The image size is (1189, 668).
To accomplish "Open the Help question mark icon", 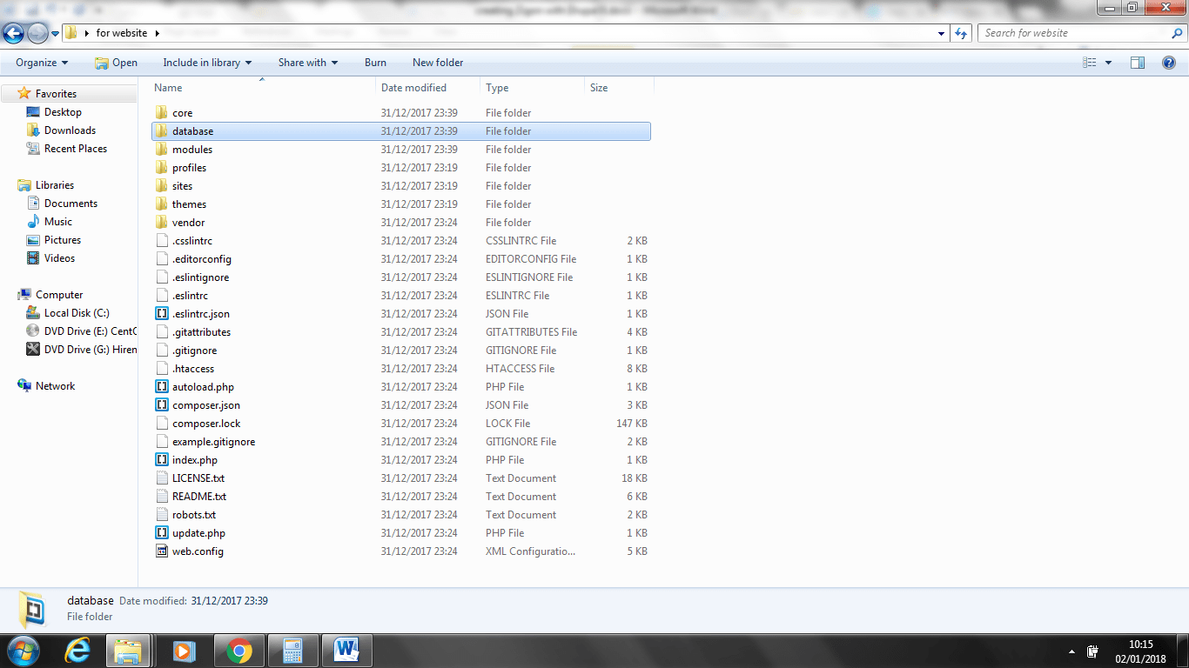I will pyautogui.click(x=1169, y=63).
